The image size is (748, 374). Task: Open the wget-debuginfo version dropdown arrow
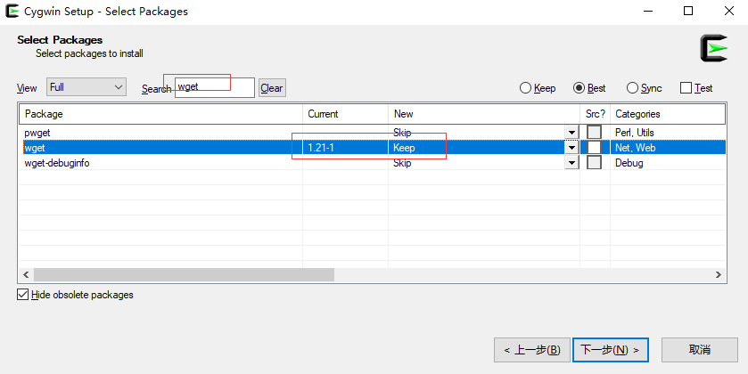tap(571, 163)
